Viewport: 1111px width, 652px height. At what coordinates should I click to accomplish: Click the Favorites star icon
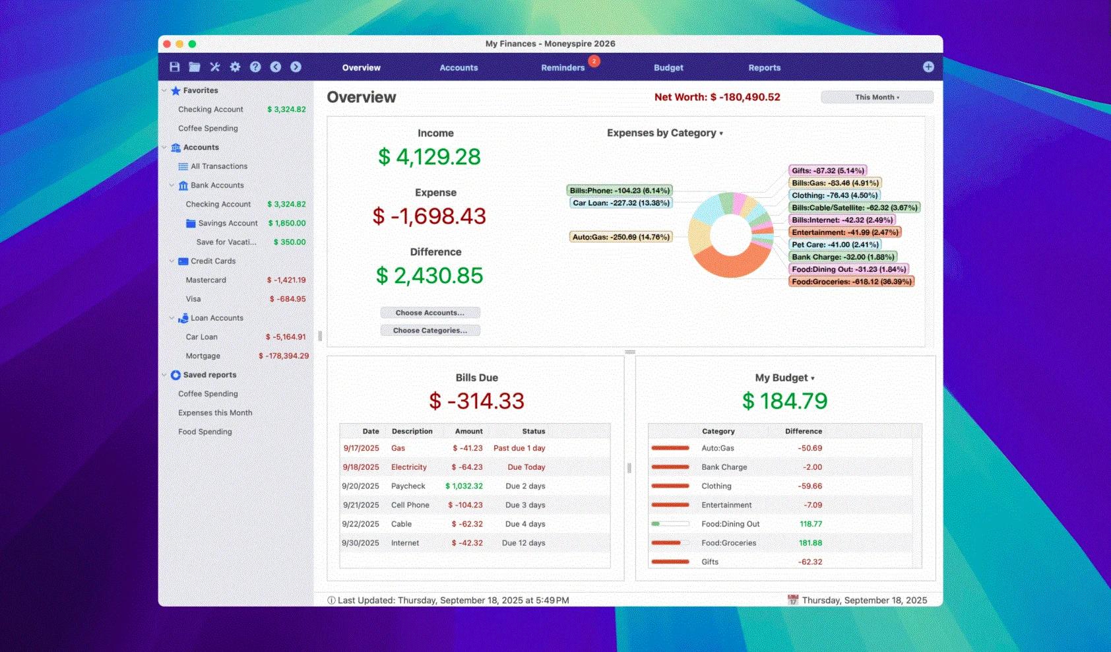click(x=175, y=90)
